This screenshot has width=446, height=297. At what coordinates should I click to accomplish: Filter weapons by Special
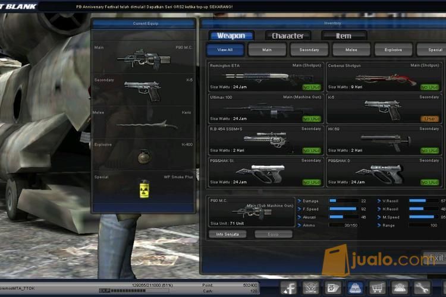[432, 50]
